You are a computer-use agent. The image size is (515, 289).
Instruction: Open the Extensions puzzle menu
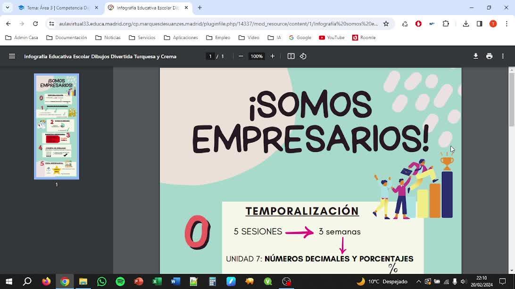(x=446, y=24)
